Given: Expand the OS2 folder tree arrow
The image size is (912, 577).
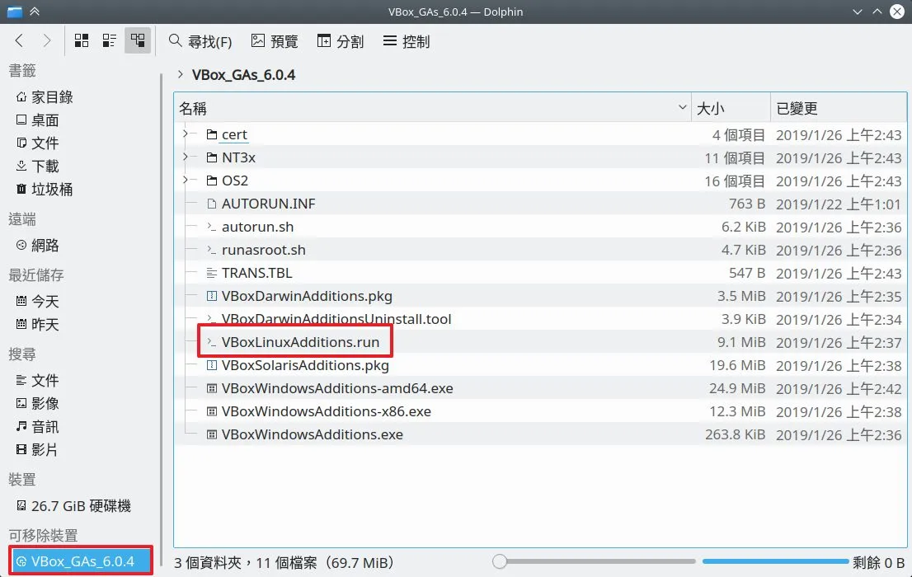Looking at the screenshot, I should coord(186,180).
